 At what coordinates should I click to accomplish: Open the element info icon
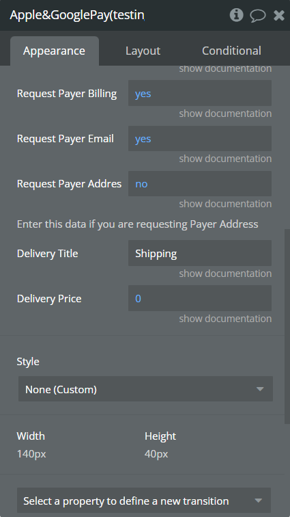point(236,15)
